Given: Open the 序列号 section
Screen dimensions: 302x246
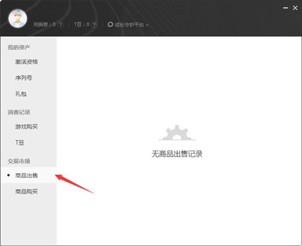Looking at the screenshot, I should (x=24, y=78).
